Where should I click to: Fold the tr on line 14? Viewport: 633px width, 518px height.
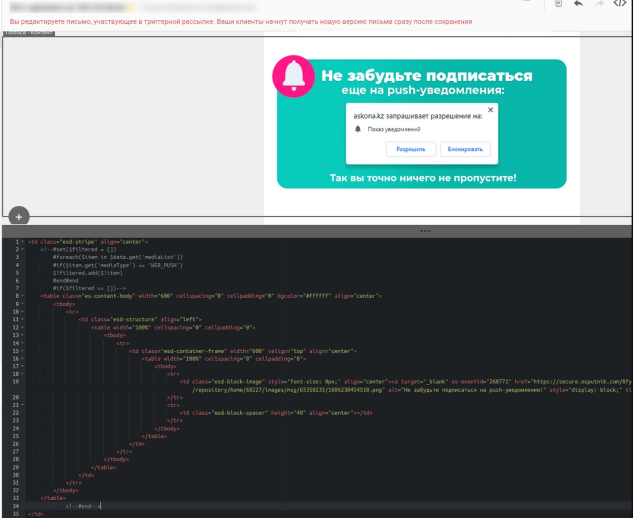pyautogui.click(x=22, y=343)
